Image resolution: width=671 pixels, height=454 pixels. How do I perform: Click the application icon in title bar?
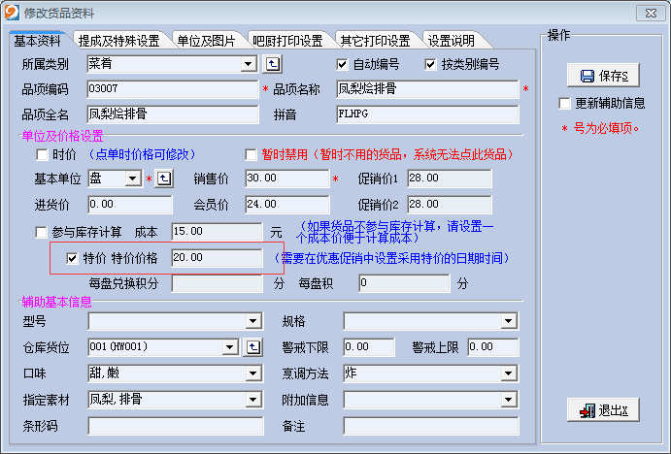pos(11,11)
